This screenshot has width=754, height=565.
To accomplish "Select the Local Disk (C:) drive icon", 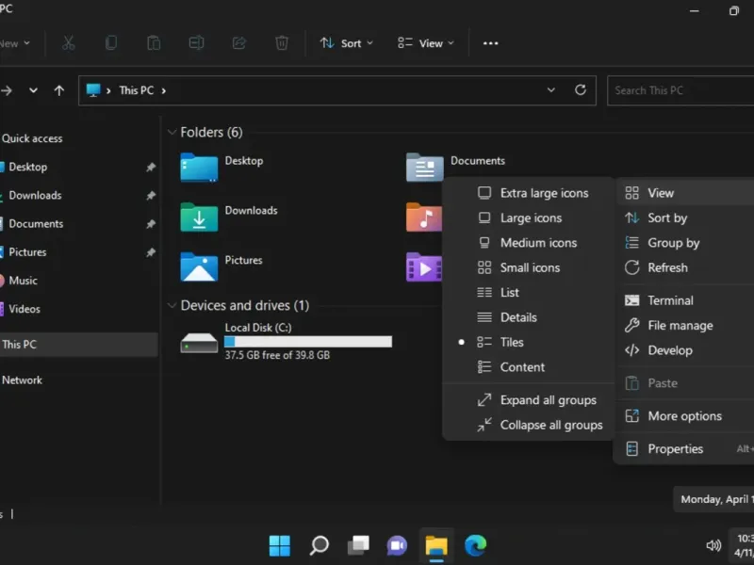I will [x=199, y=343].
